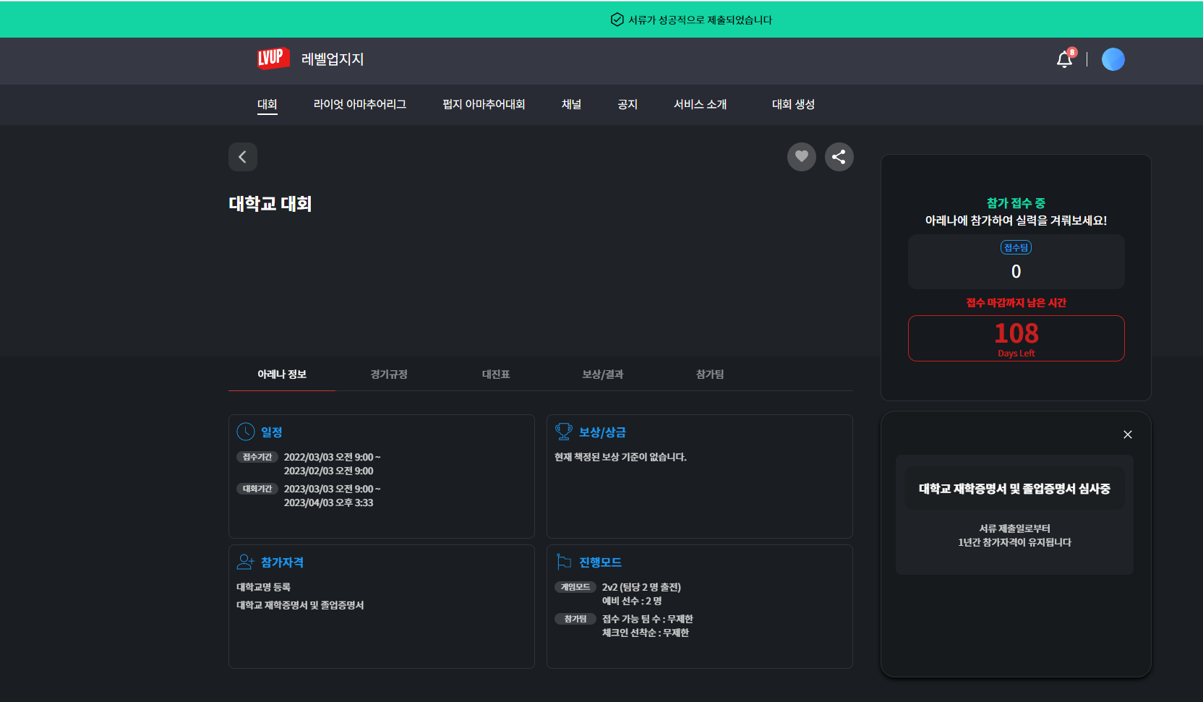
Task: Go to 펍지 아마추어대회 menu
Action: tap(484, 104)
